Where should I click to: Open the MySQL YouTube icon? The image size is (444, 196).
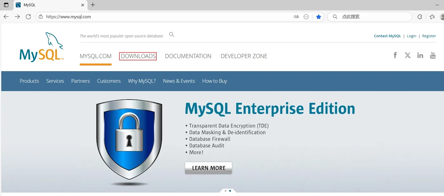pyautogui.click(x=433, y=55)
